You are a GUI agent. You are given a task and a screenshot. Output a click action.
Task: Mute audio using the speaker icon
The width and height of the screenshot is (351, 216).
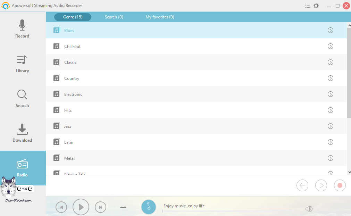(309, 209)
